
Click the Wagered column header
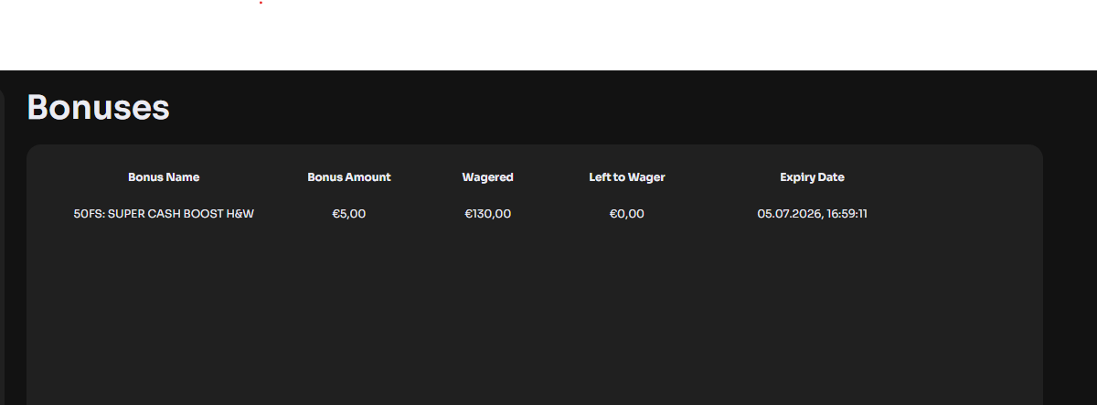[x=488, y=177]
